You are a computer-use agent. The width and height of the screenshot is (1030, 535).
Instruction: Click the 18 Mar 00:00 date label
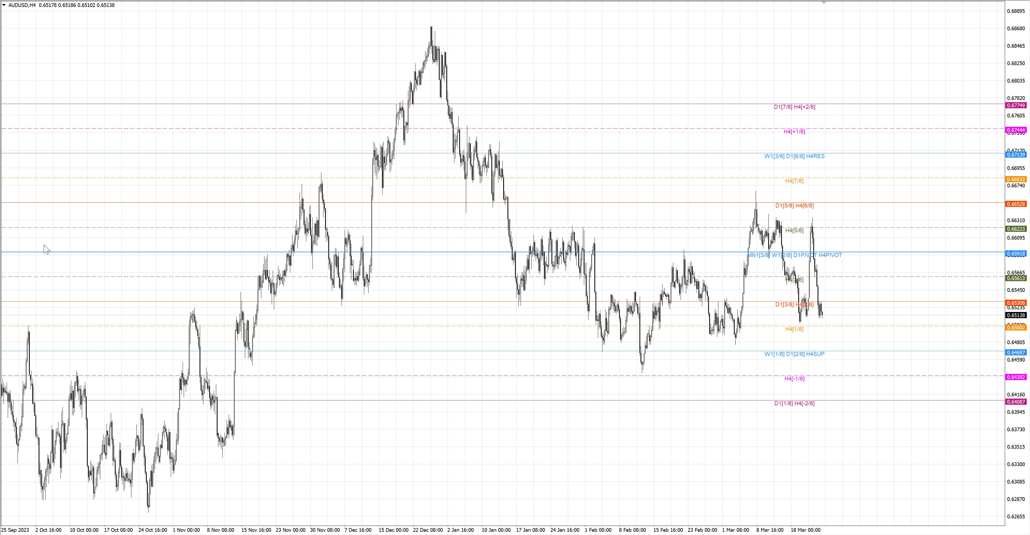tap(805, 530)
